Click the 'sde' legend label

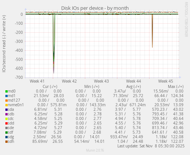point(11,128)
